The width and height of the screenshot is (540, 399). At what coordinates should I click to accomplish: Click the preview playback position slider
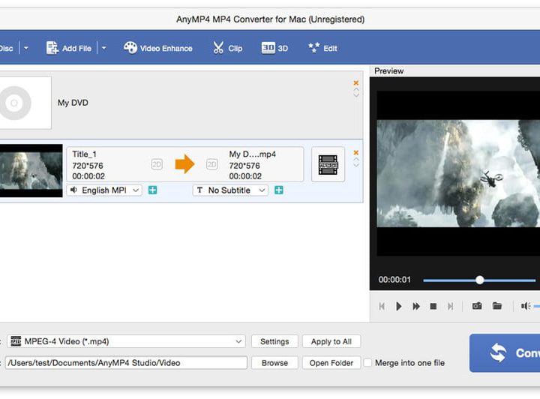point(479,280)
